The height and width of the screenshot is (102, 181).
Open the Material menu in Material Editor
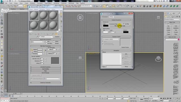(x=36, y=9)
